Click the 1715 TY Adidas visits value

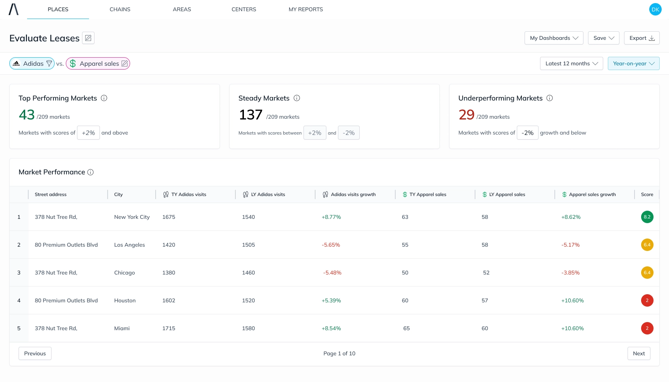pos(169,328)
